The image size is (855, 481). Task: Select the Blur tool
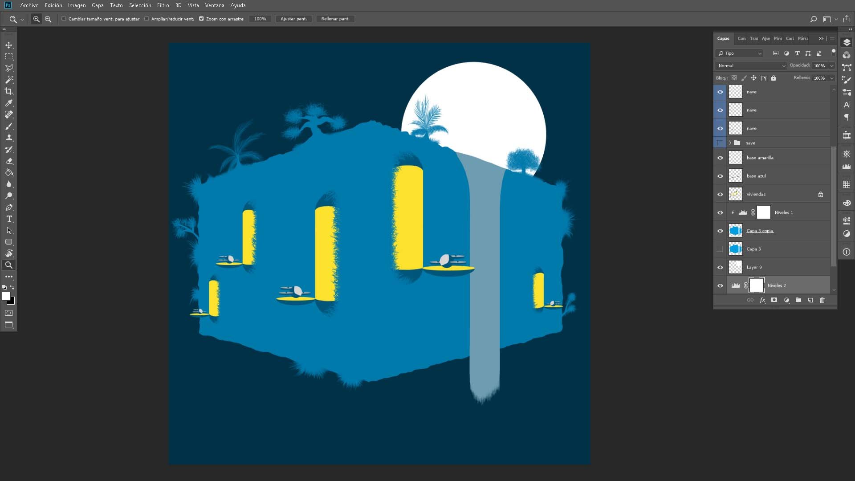pos(9,184)
